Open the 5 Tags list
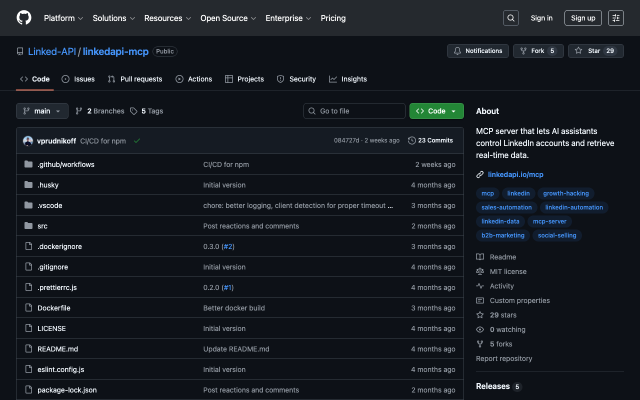 (147, 111)
